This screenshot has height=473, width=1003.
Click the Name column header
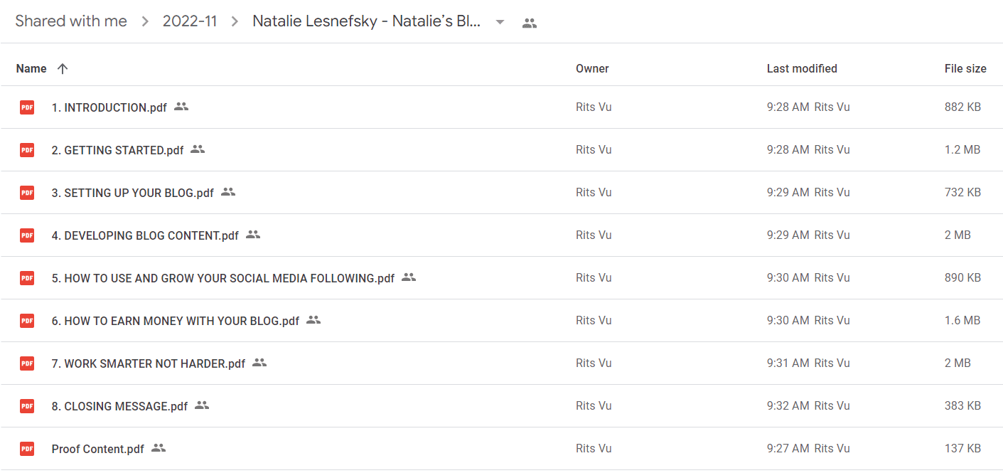(31, 69)
